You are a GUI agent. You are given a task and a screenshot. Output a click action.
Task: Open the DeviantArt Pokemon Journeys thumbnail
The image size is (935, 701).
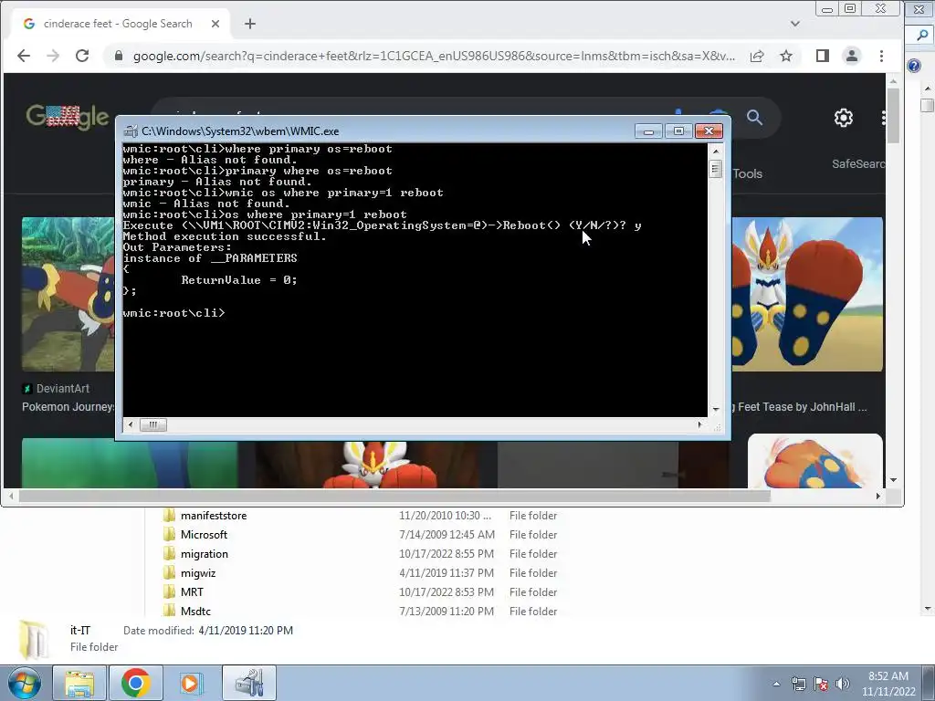pyautogui.click(x=68, y=295)
